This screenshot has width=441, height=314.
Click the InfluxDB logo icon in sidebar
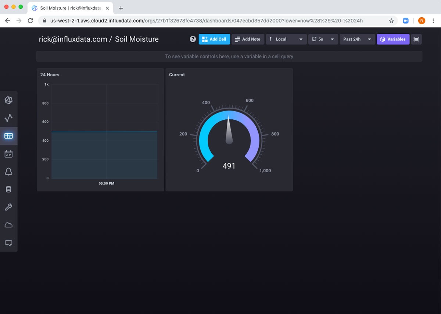(x=8, y=100)
